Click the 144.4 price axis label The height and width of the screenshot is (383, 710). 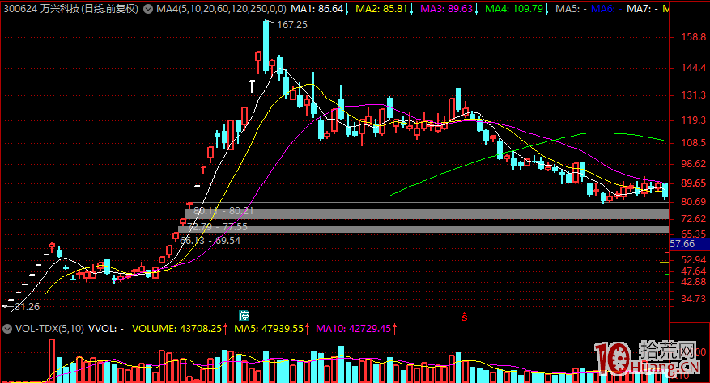pos(693,68)
